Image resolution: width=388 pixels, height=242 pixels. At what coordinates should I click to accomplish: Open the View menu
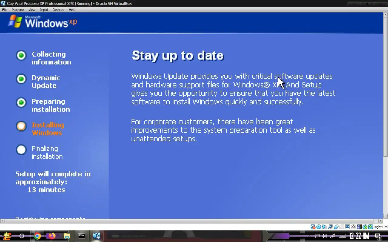point(32,10)
